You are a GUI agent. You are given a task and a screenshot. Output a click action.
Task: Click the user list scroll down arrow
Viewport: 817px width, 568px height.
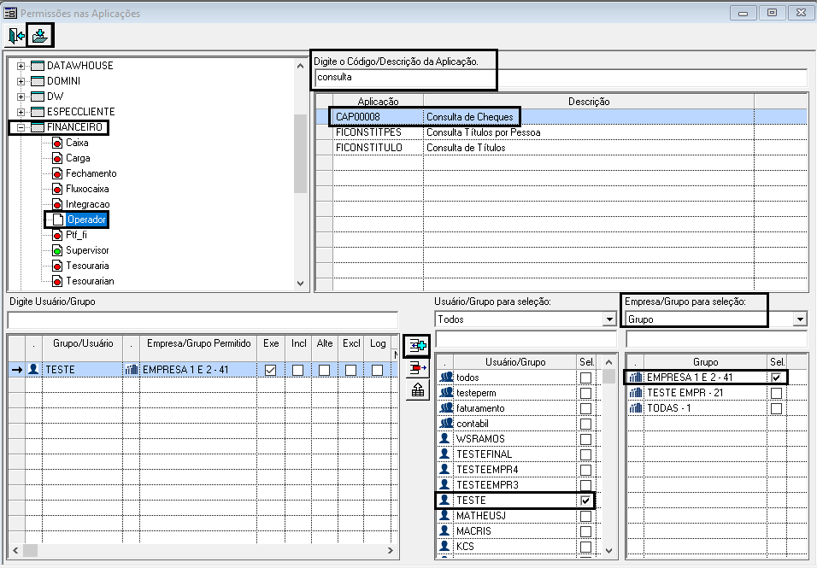(x=608, y=550)
